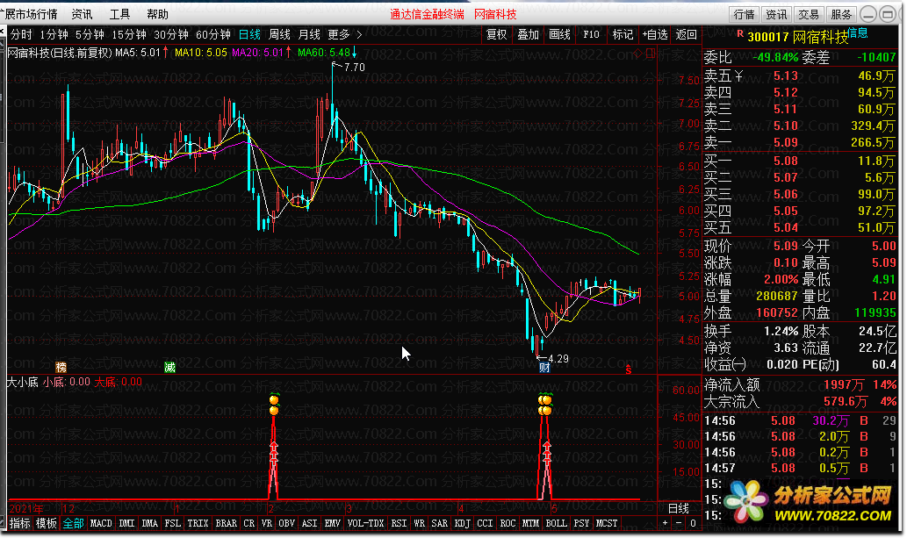Image resolution: width=907 pixels, height=538 pixels.
Task: Select the 30分钟 period
Action: coord(171,35)
